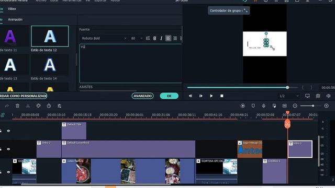Click the ruler at 00:00:26:01
335x188 pixels.
point(135,115)
